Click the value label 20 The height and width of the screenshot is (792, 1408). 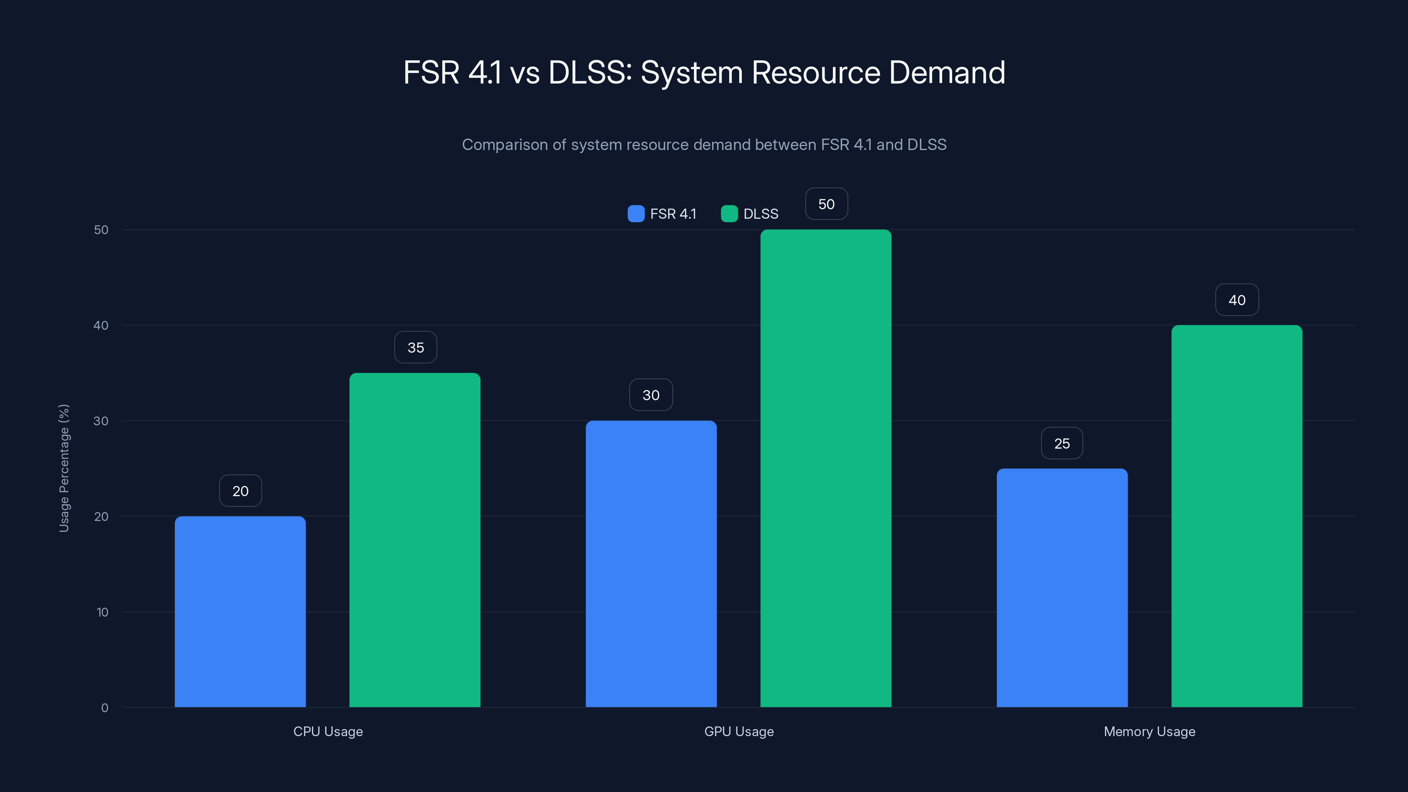pyautogui.click(x=241, y=491)
